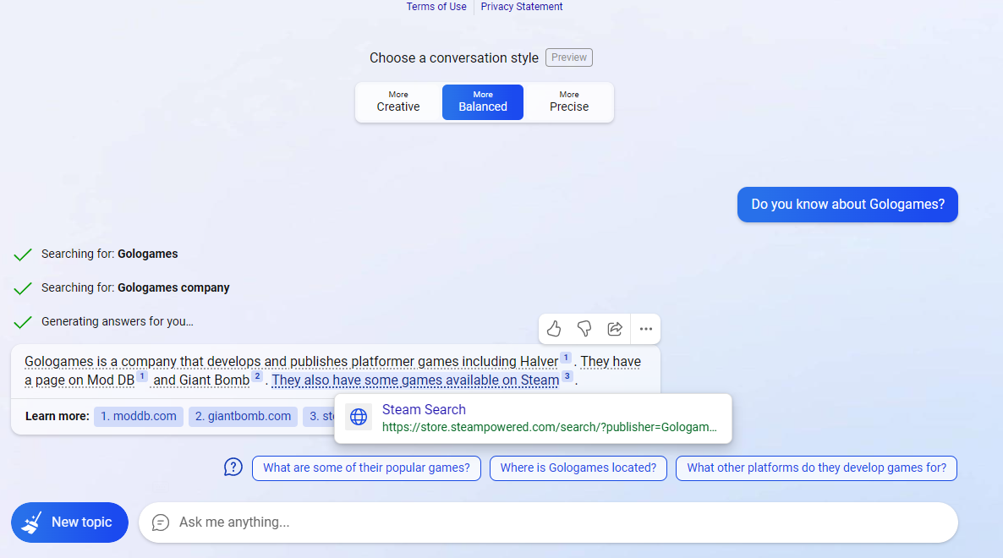1003x558 pixels.
Task: Click the thumbs down dislike icon
Action: point(584,329)
